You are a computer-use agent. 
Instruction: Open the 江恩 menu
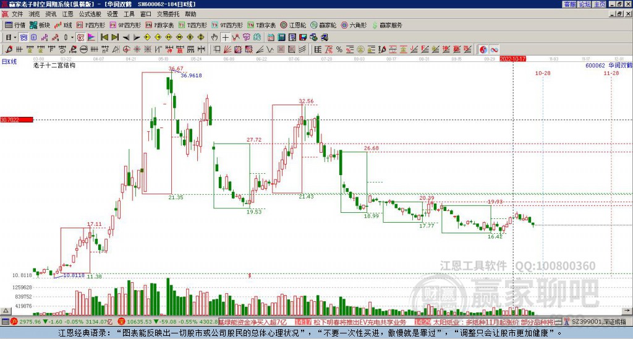pos(68,14)
